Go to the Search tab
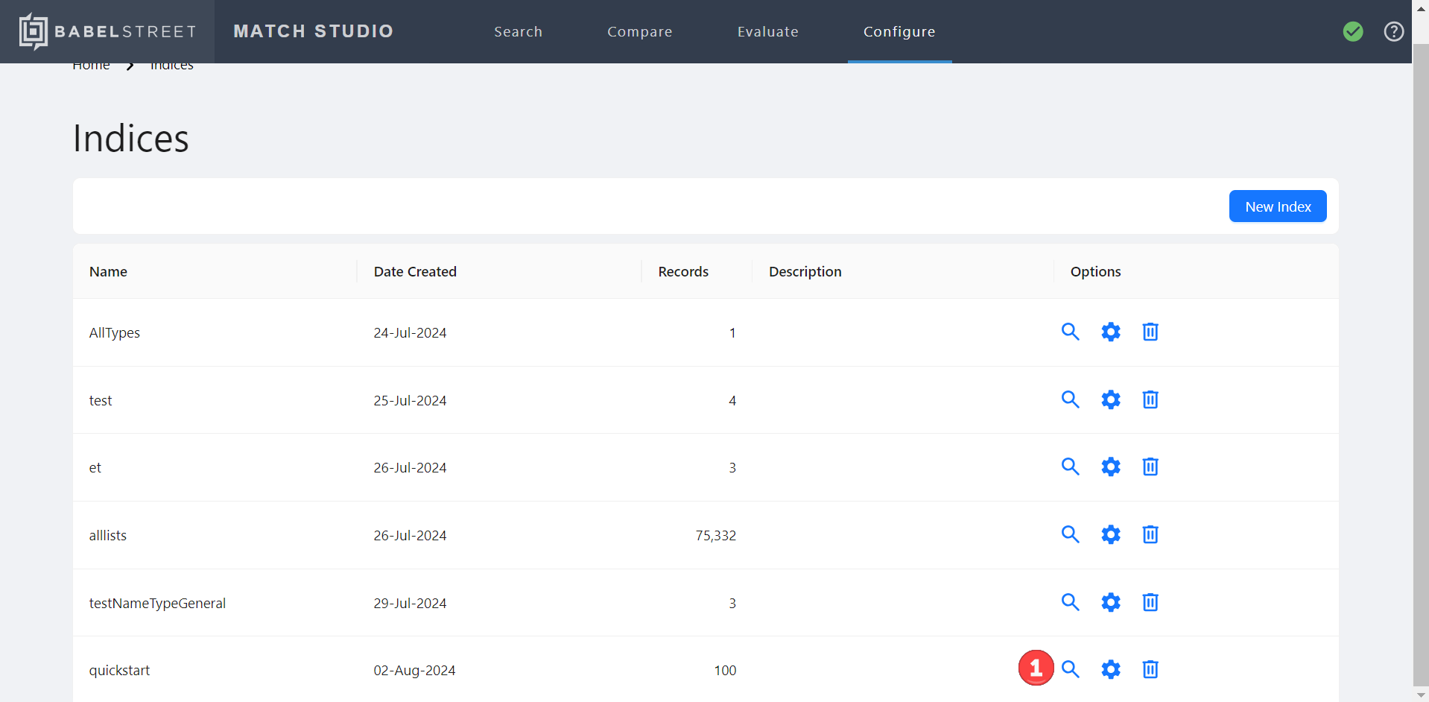 click(519, 31)
